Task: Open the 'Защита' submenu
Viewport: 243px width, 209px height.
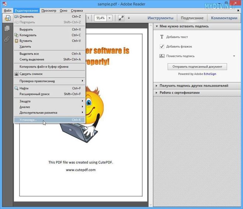Action: pyautogui.click(x=49, y=101)
